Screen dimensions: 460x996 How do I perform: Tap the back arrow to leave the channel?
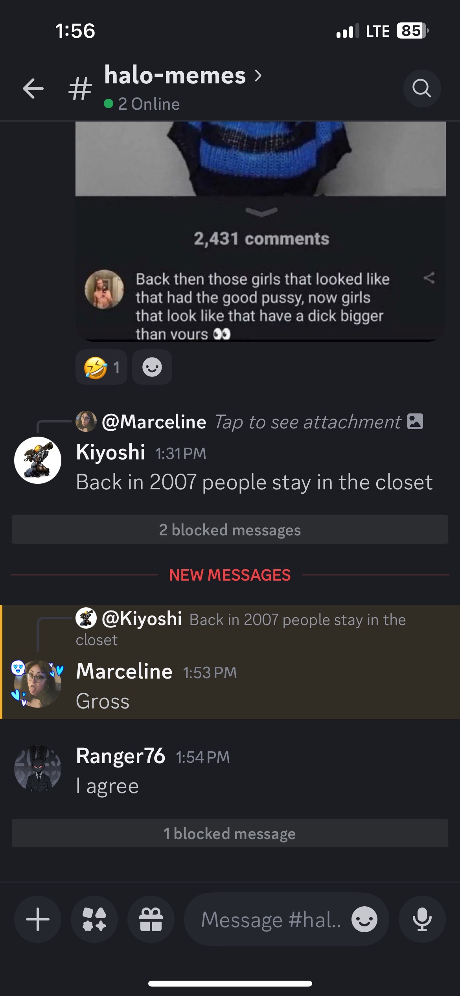pyautogui.click(x=33, y=88)
